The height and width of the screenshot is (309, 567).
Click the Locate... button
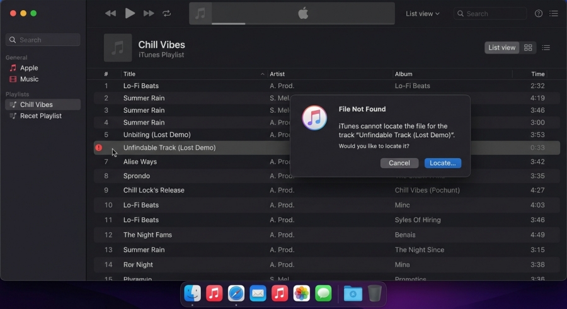[443, 163]
